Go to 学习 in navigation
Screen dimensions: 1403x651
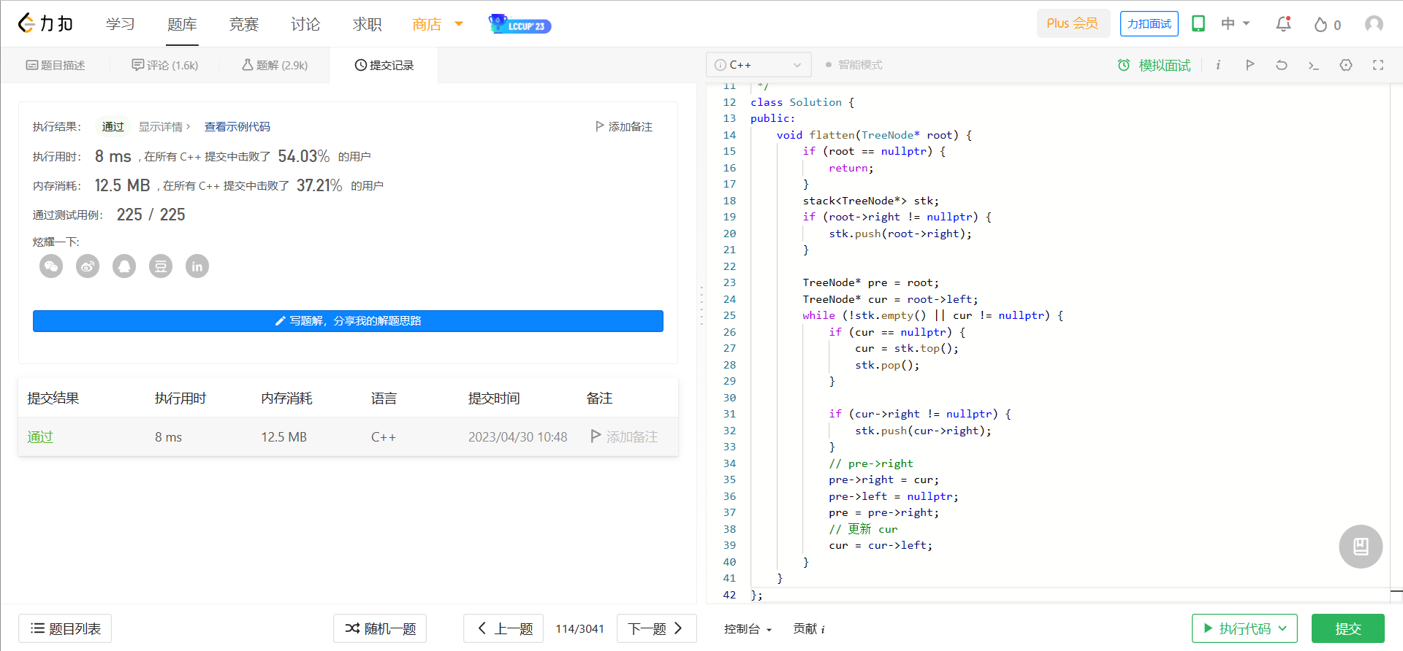click(121, 24)
